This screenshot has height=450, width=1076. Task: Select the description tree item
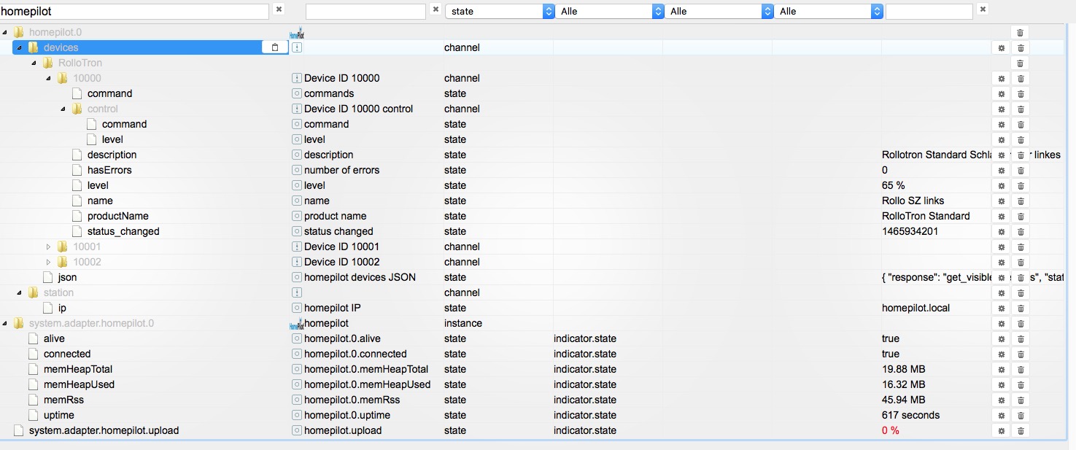(x=112, y=155)
